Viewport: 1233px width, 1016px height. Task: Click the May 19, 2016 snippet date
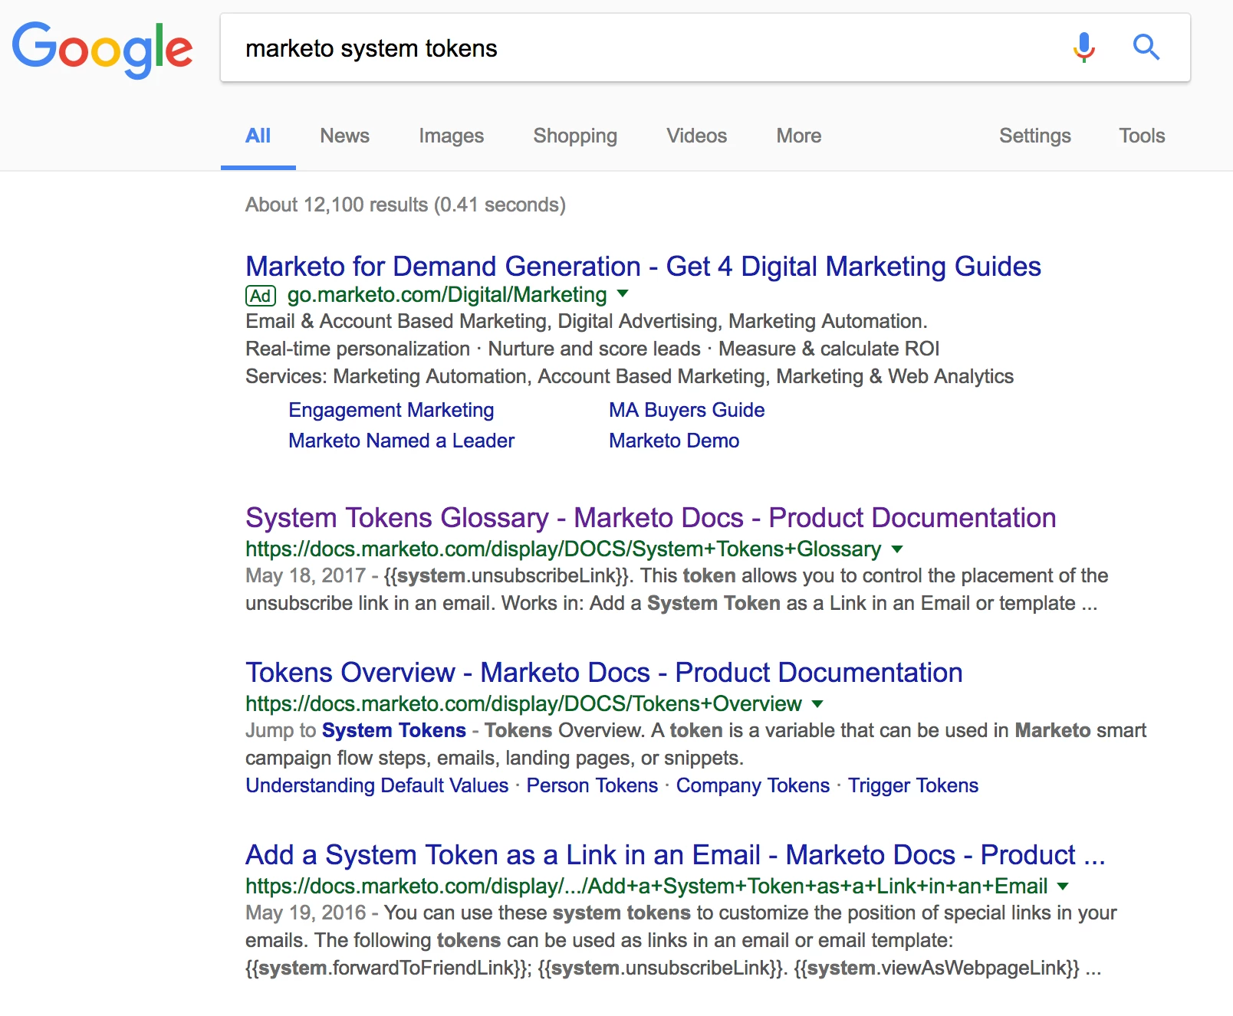pos(305,913)
